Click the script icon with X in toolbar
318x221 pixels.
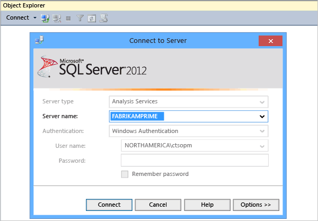pyautogui.click(x=103, y=18)
